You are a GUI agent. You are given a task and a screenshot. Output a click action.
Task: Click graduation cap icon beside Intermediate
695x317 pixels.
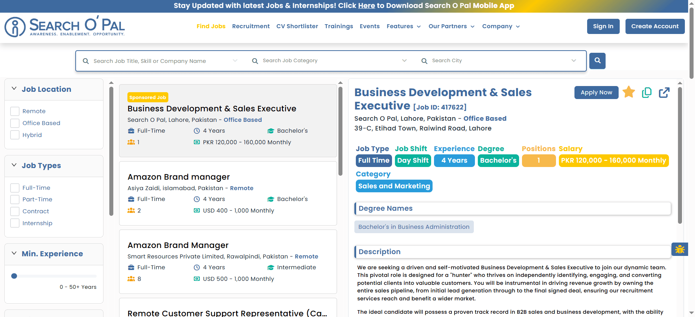click(270, 267)
